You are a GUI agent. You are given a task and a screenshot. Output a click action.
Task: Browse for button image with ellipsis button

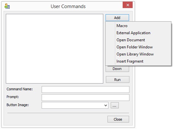[x=115, y=105]
